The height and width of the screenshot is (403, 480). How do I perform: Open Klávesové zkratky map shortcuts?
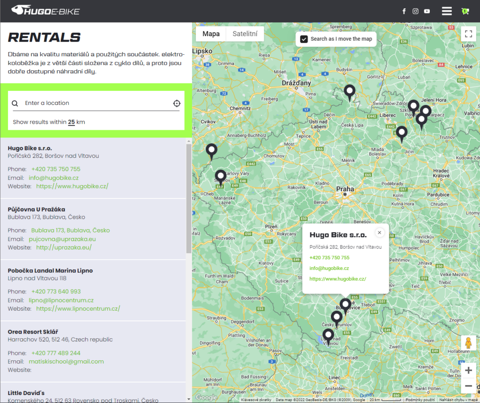256,400
